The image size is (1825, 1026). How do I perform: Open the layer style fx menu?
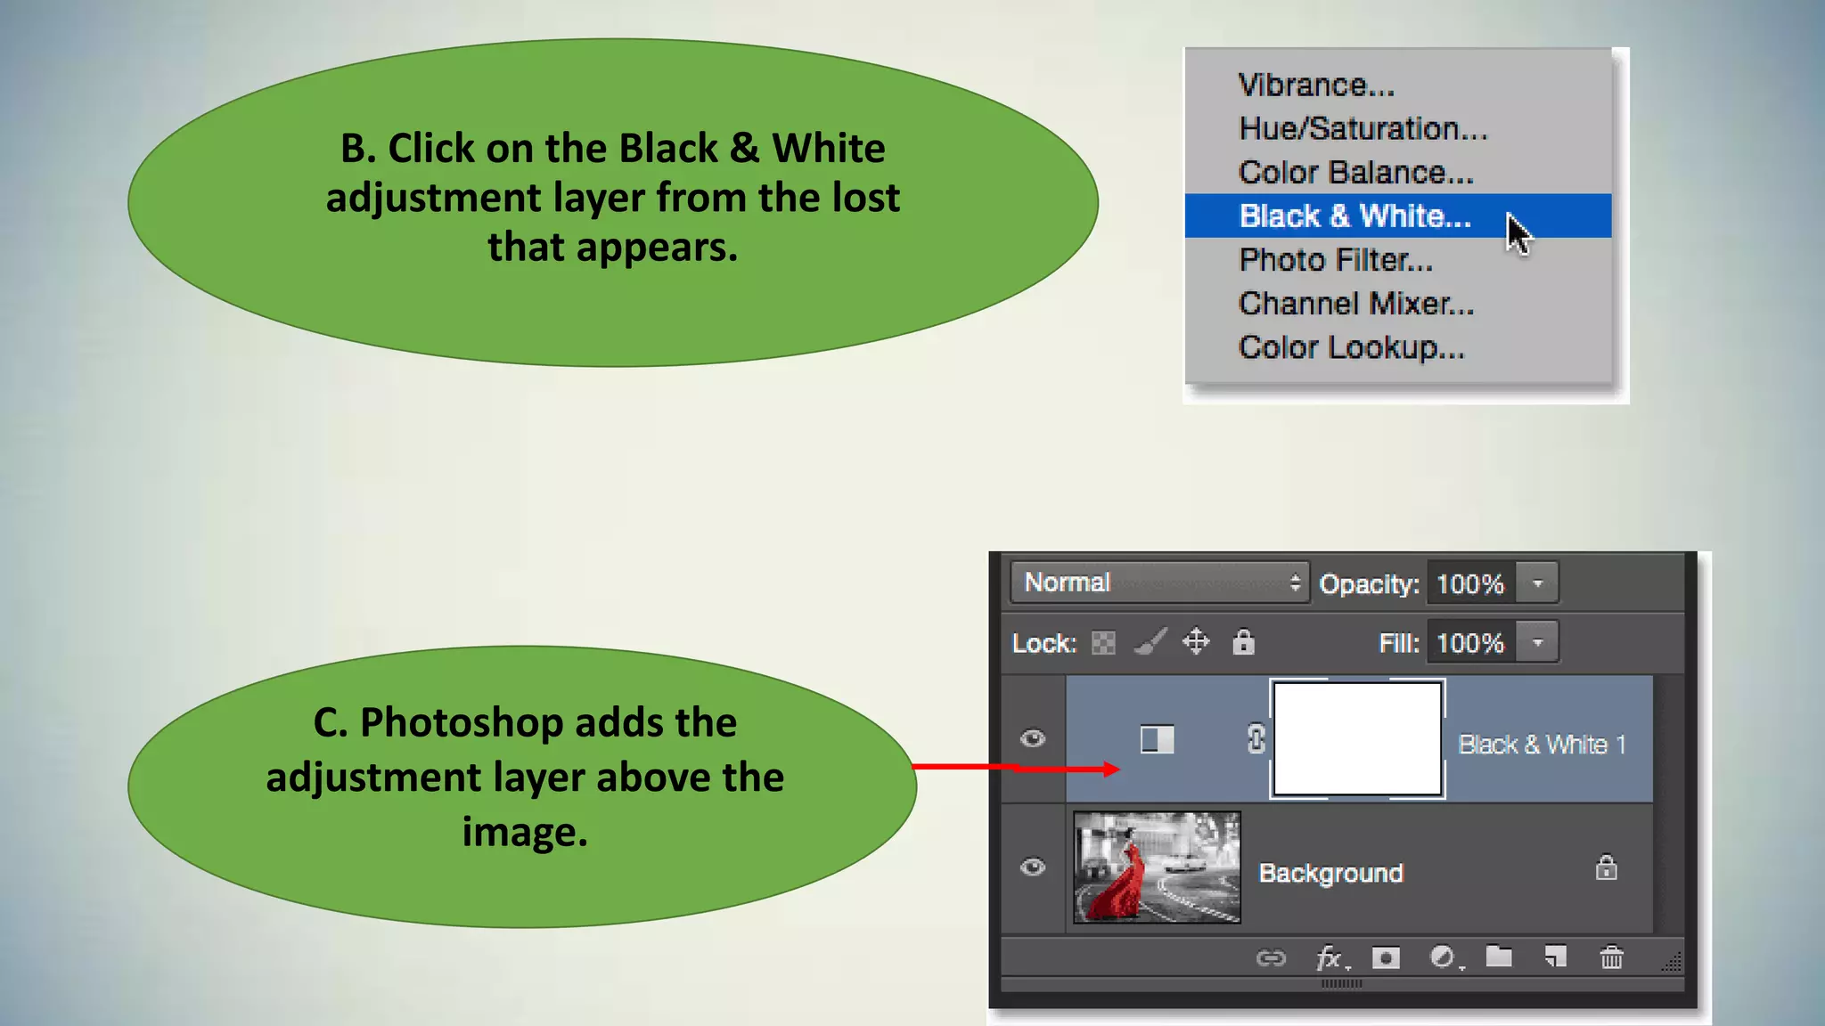coord(1330,958)
